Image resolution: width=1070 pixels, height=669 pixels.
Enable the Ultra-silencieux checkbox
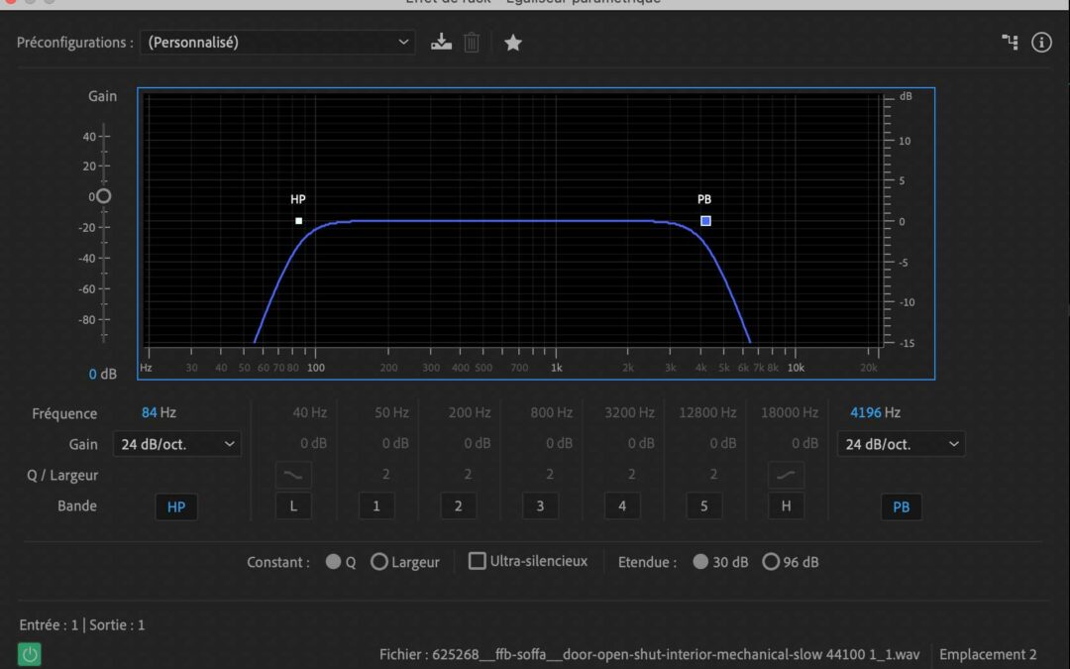(478, 561)
